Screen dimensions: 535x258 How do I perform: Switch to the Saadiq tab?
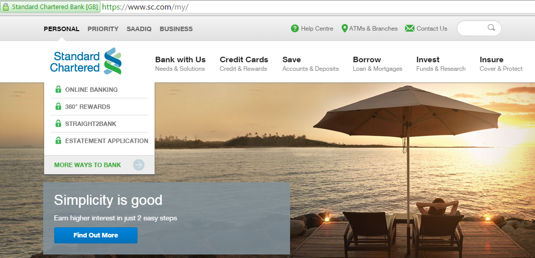pos(139,29)
